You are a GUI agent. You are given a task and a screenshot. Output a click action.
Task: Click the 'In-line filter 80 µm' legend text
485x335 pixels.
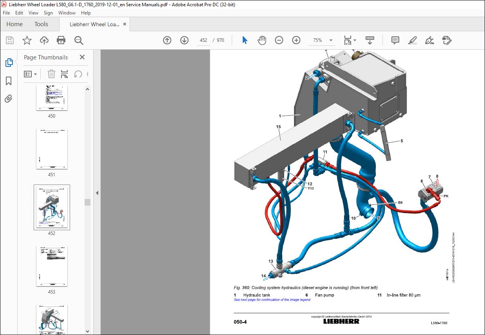click(404, 295)
